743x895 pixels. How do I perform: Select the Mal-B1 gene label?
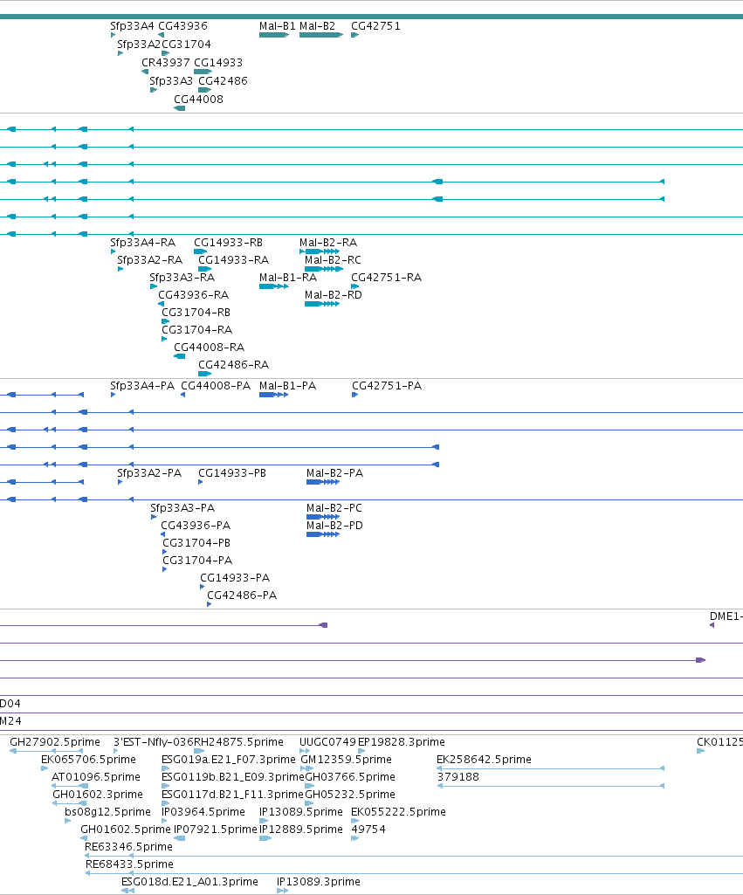pos(278,26)
